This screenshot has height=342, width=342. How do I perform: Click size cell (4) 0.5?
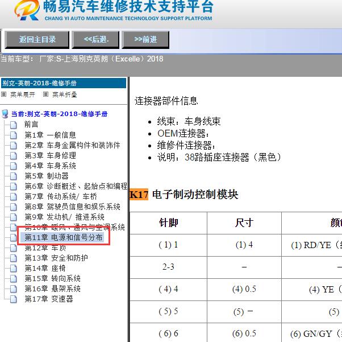(x=244, y=289)
